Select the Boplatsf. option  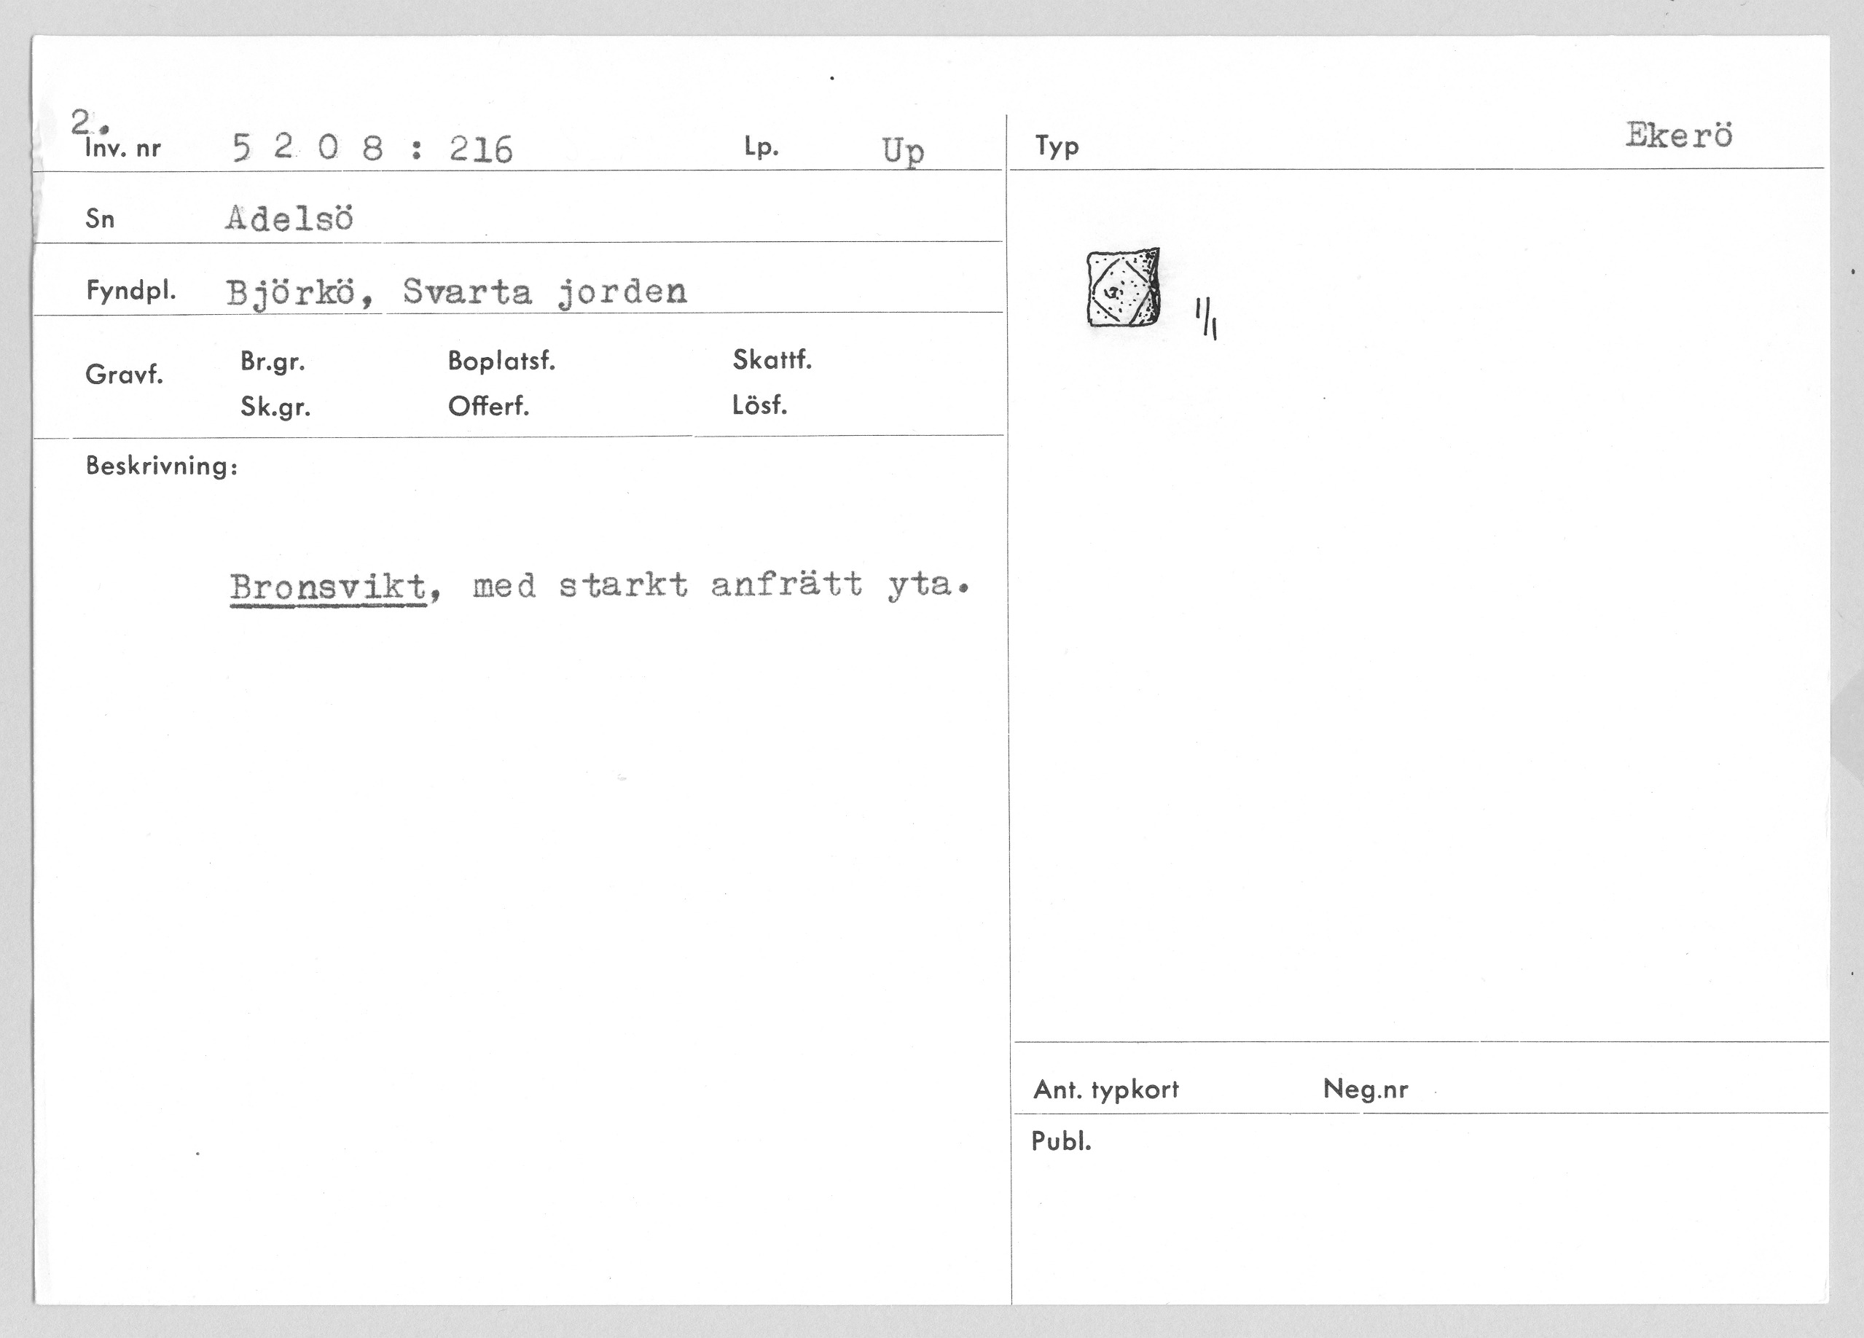point(501,361)
